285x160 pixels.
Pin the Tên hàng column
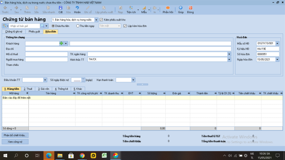coord(74,93)
